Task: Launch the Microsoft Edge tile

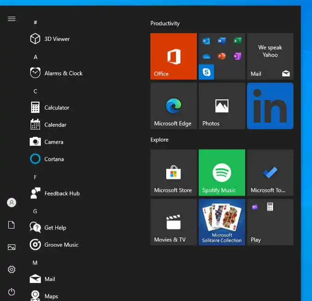Action: click(x=174, y=106)
